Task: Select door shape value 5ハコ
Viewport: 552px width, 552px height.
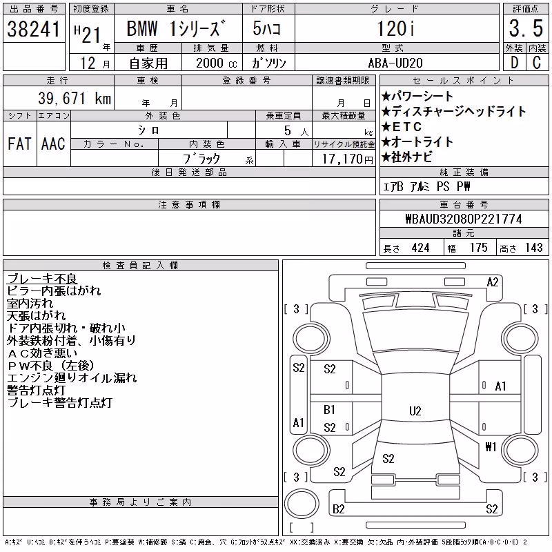Action: point(267,28)
